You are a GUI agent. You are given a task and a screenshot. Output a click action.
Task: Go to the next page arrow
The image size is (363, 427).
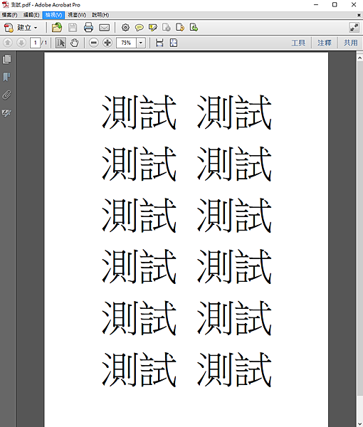21,43
